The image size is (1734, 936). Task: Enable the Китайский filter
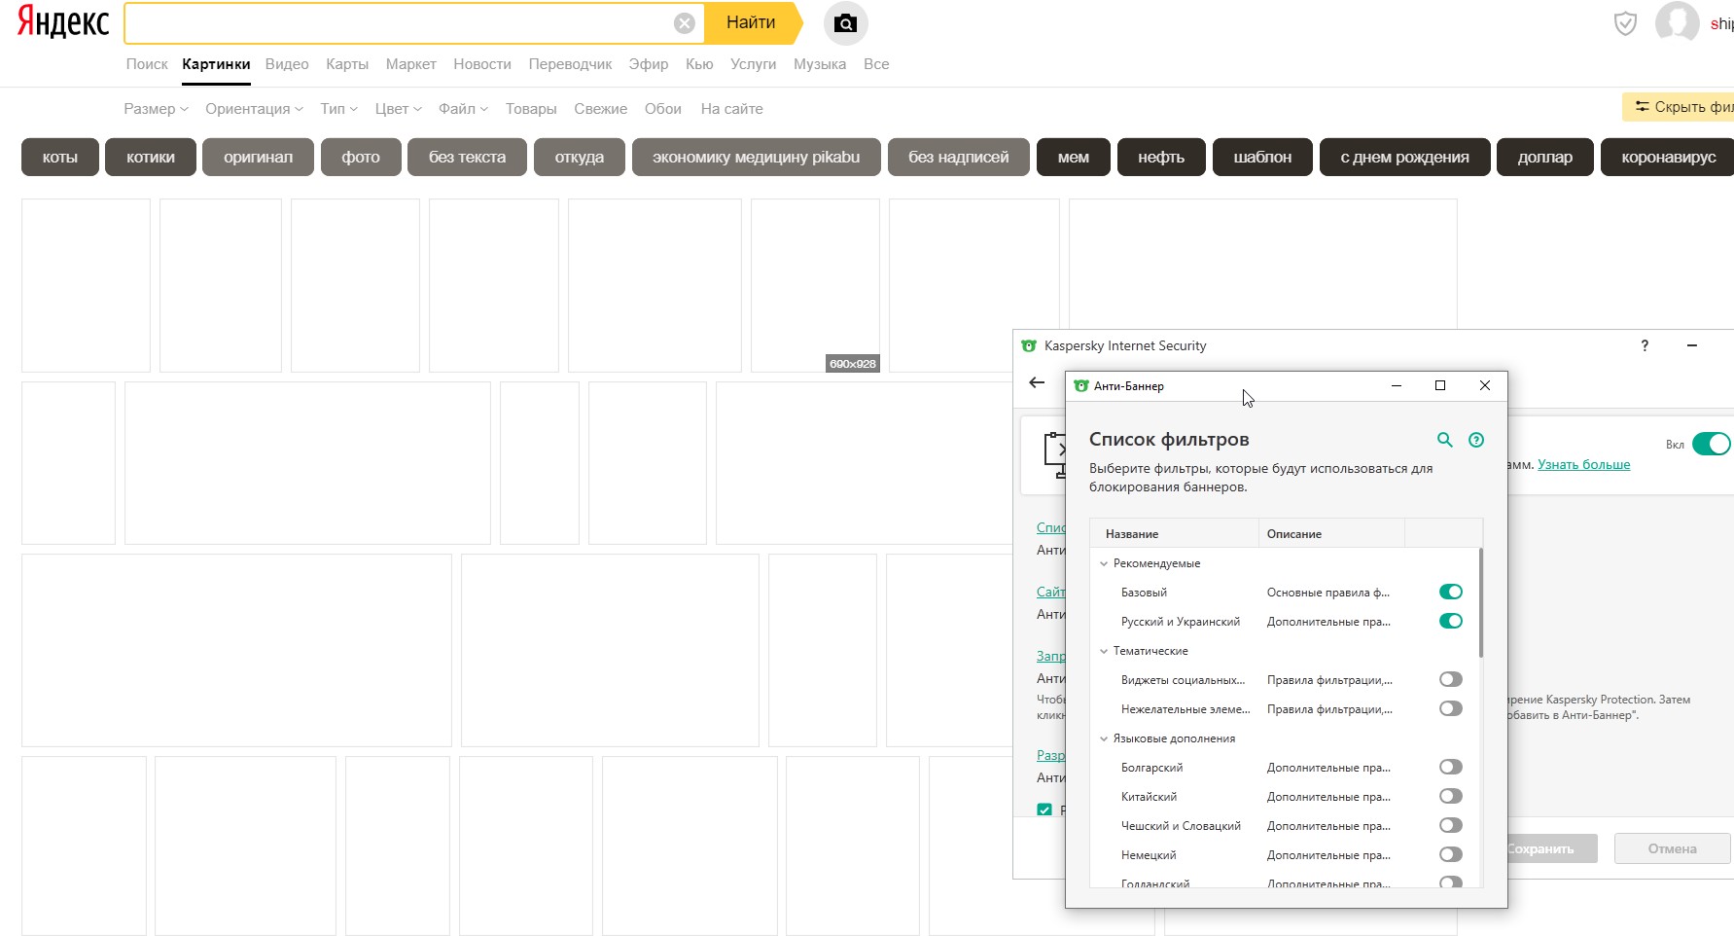pos(1451,796)
